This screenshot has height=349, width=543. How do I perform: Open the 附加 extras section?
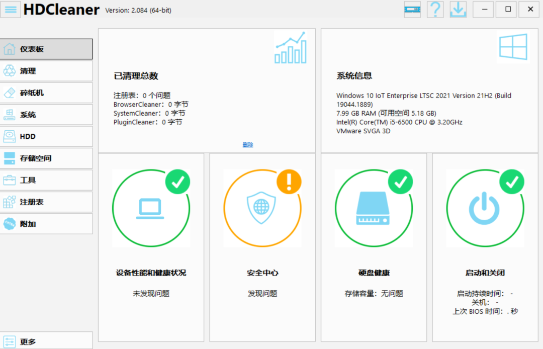(x=46, y=224)
